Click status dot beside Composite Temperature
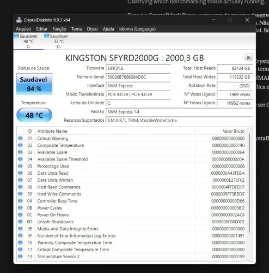The width and height of the screenshot is (269, 273). tap(20, 145)
